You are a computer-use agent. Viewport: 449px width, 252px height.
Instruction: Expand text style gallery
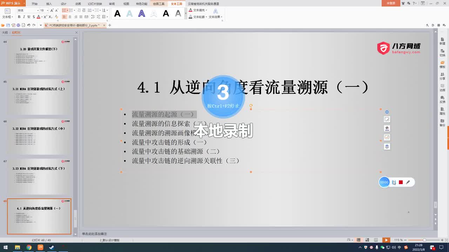tap(186, 14)
